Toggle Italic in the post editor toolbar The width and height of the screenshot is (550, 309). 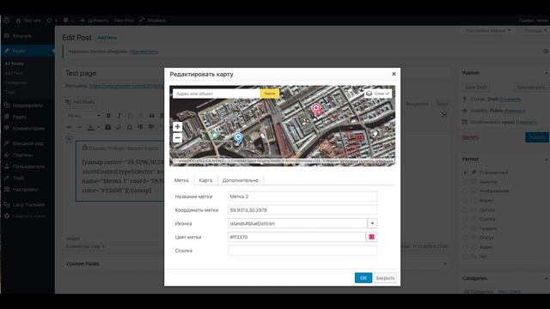pyautogui.click(x=119, y=116)
